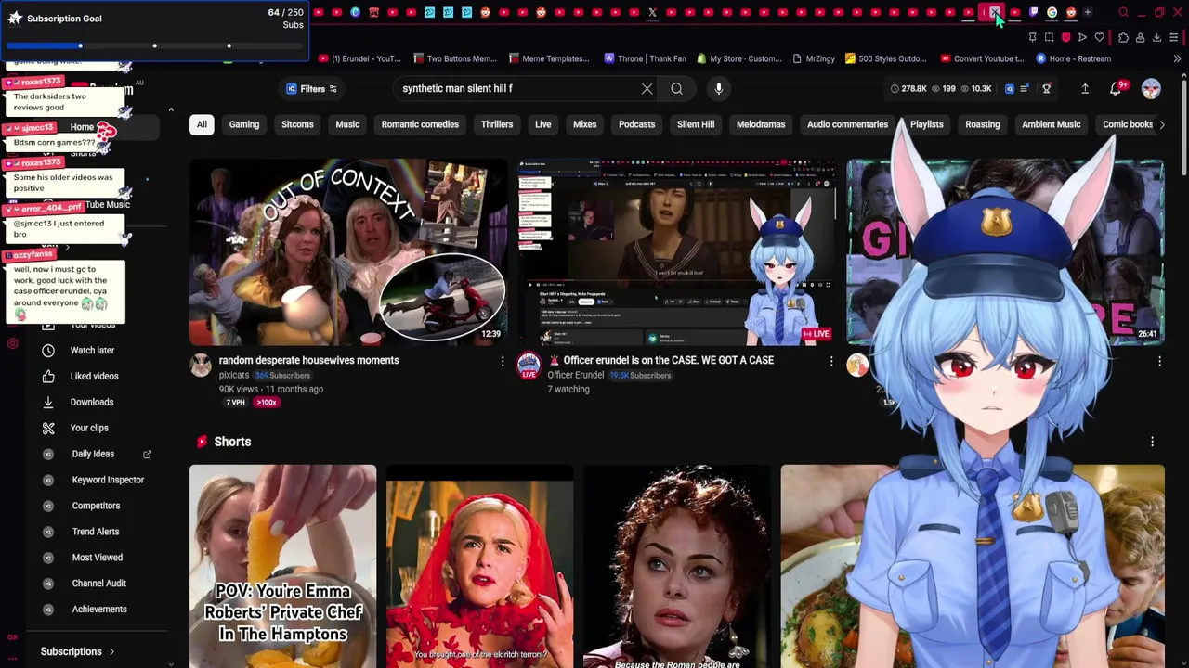Viewport: 1189px width, 668px height.
Task: Open the browser downloads icon
Action: click(1156, 37)
